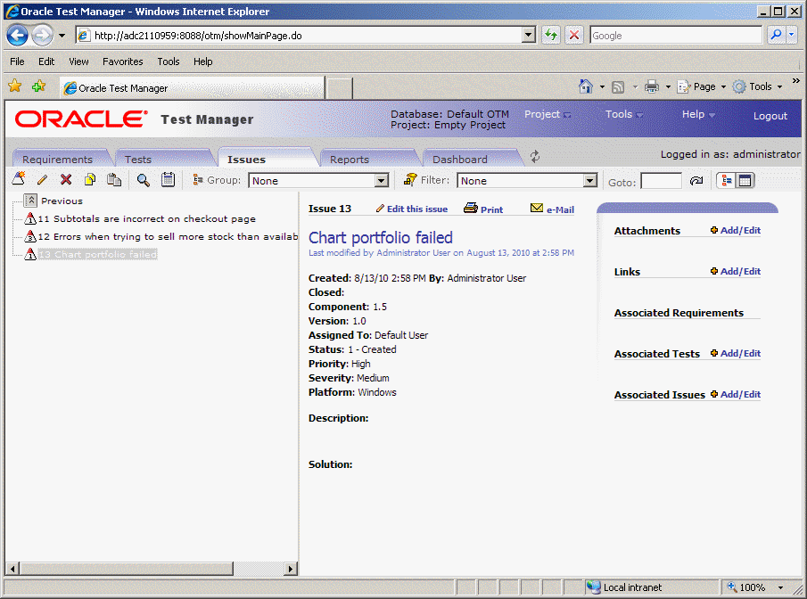Click the Oracle Test Manager browser tab
Image resolution: width=807 pixels, height=599 pixels.
(192, 87)
